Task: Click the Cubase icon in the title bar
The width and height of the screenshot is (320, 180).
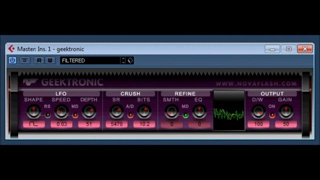Action: (11, 49)
